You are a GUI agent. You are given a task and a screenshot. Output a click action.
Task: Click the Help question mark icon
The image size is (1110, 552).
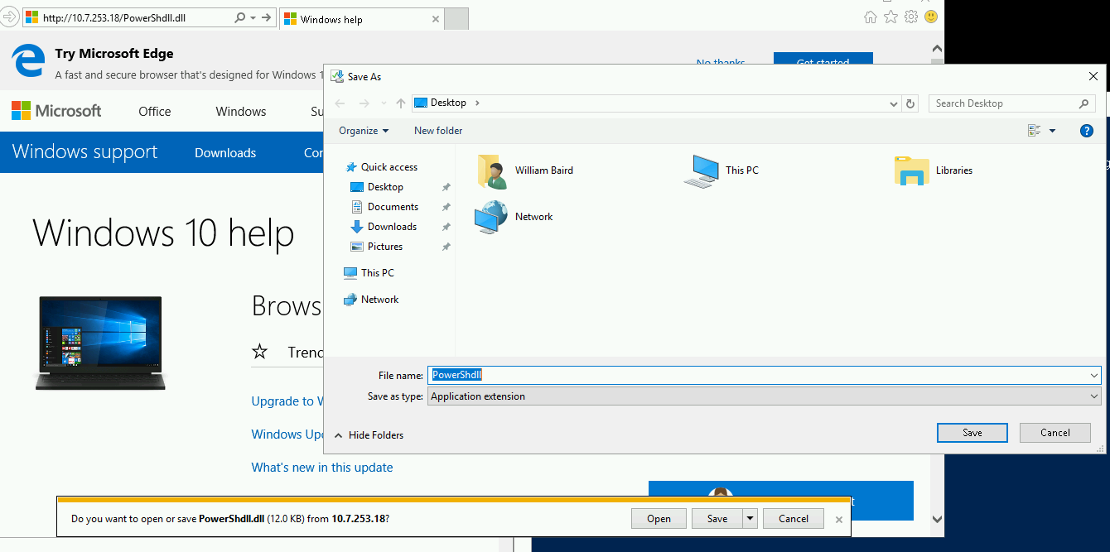pos(1087,131)
